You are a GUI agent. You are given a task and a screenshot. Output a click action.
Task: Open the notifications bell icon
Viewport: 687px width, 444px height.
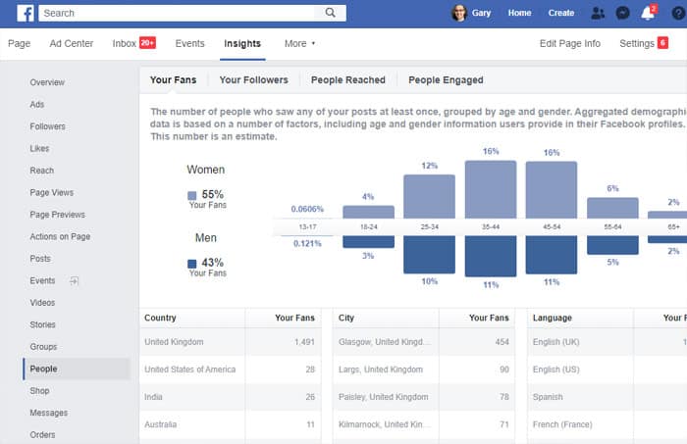648,13
